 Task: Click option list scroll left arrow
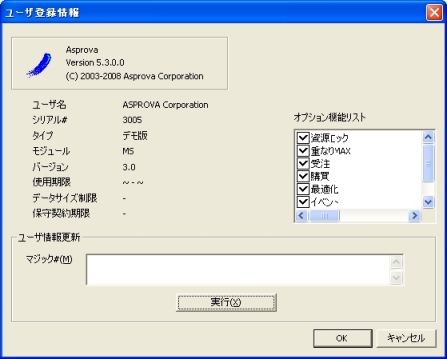pyautogui.click(x=301, y=216)
